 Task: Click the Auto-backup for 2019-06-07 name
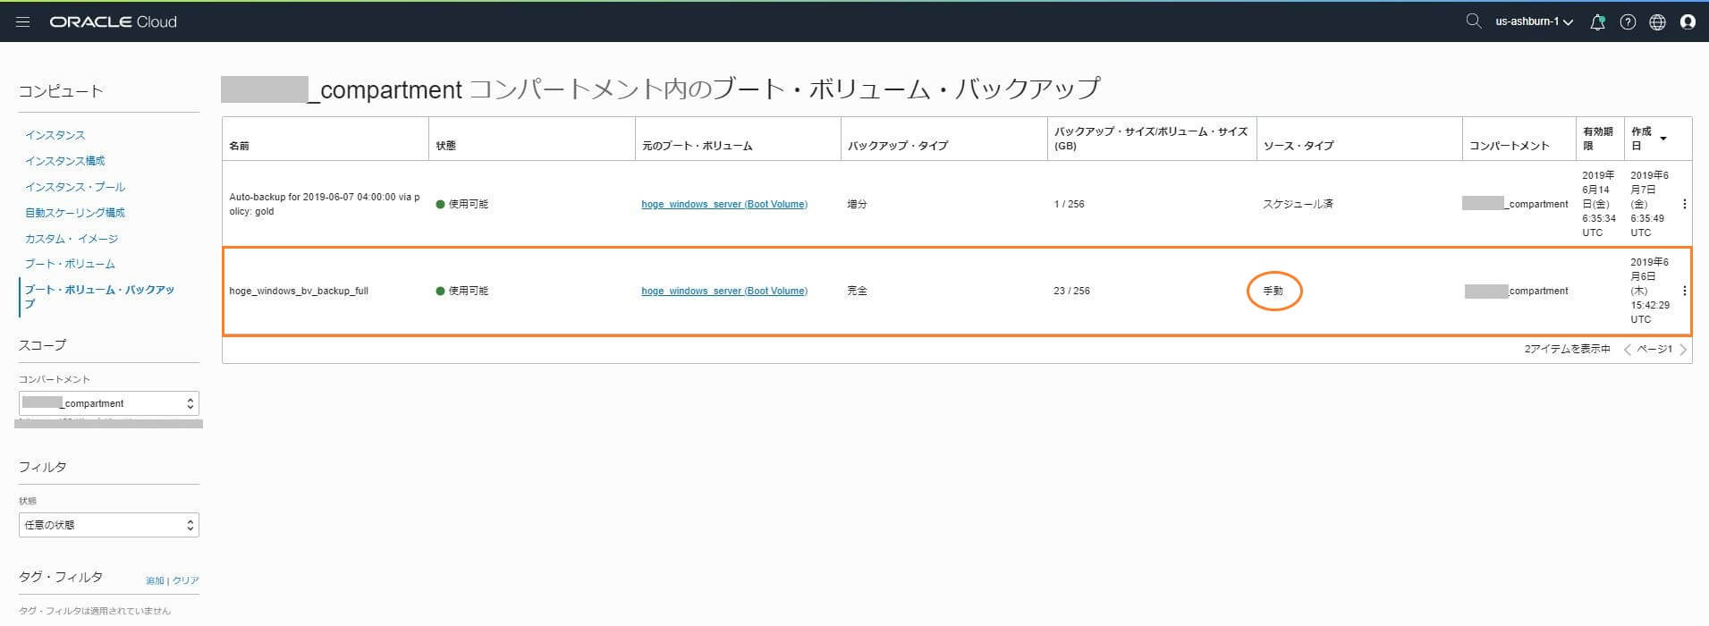click(x=325, y=204)
